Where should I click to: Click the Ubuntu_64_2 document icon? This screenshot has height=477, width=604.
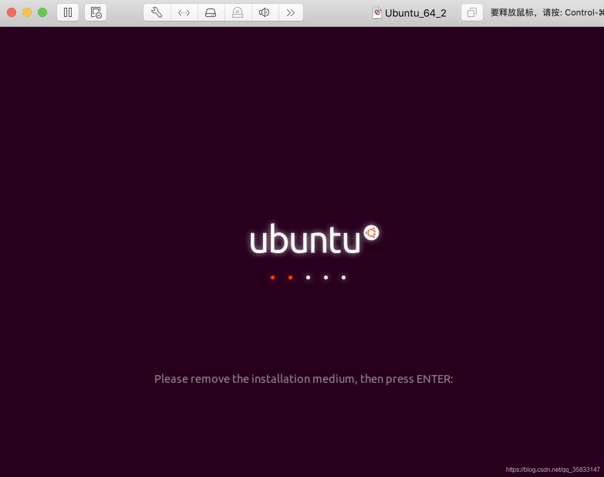click(377, 13)
